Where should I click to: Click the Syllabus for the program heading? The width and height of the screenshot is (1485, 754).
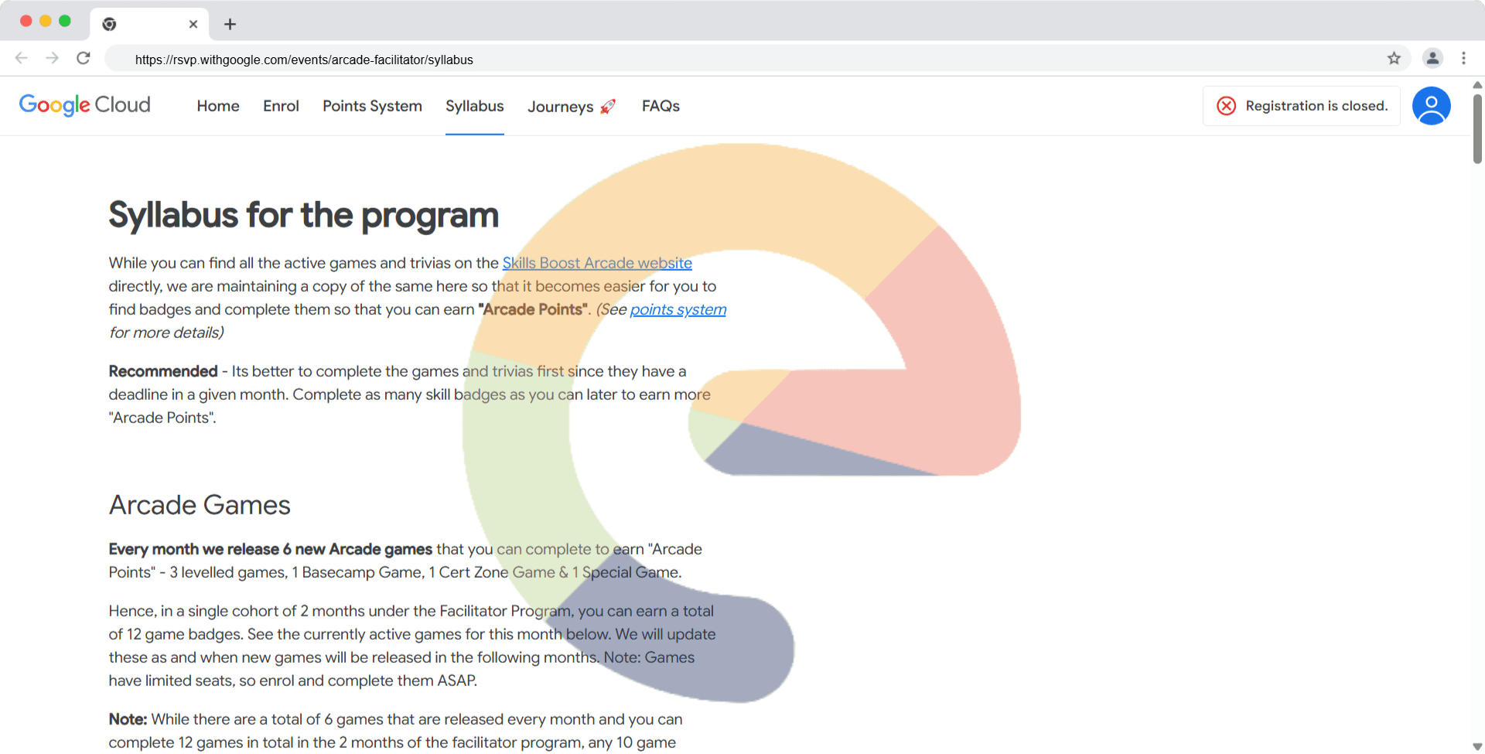(303, 215)
